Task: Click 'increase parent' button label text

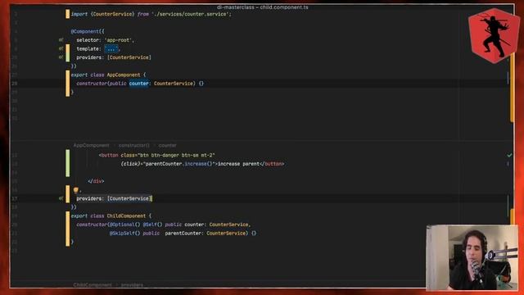Action: (x=238, y=164)
